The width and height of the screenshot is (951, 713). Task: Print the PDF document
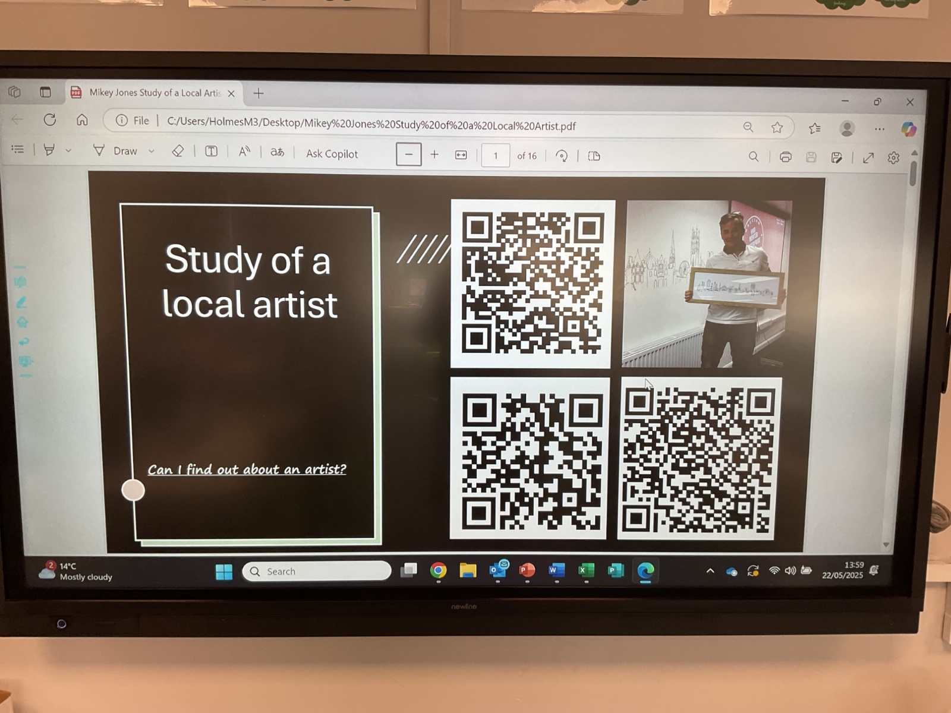click(x=785, y=157)
